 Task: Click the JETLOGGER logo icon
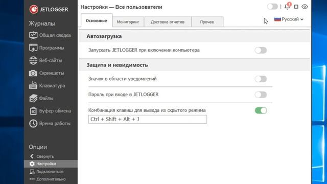(34, 9)
